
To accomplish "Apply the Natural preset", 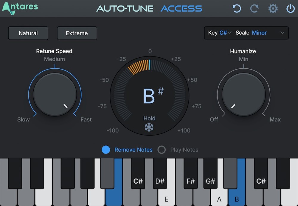I will click(x=28, y=33).
